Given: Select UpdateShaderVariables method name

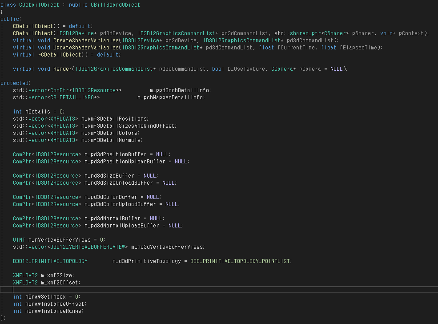Looking at the screenshot, I should [x=86, y=48].
